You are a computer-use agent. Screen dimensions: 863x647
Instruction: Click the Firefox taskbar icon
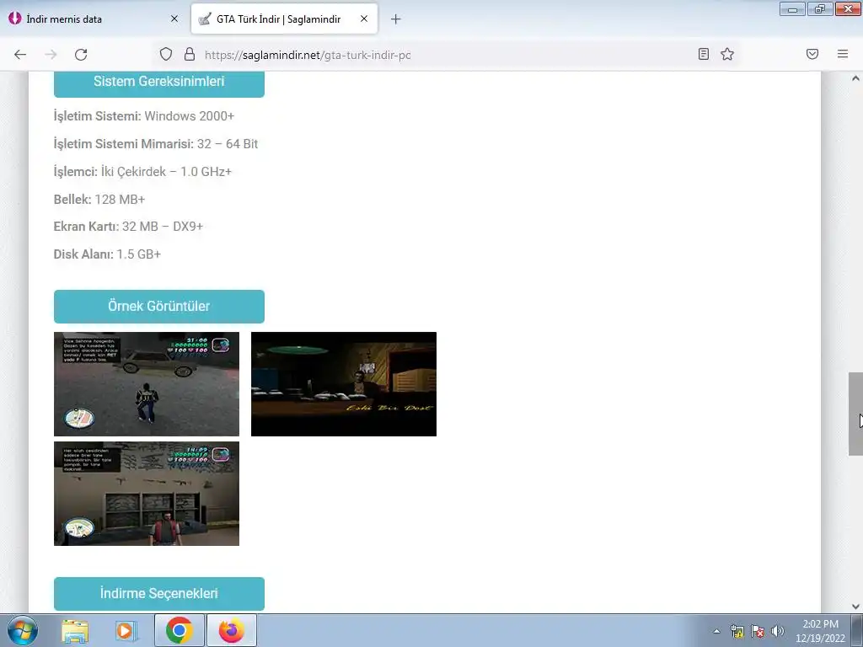click(231, 630)
